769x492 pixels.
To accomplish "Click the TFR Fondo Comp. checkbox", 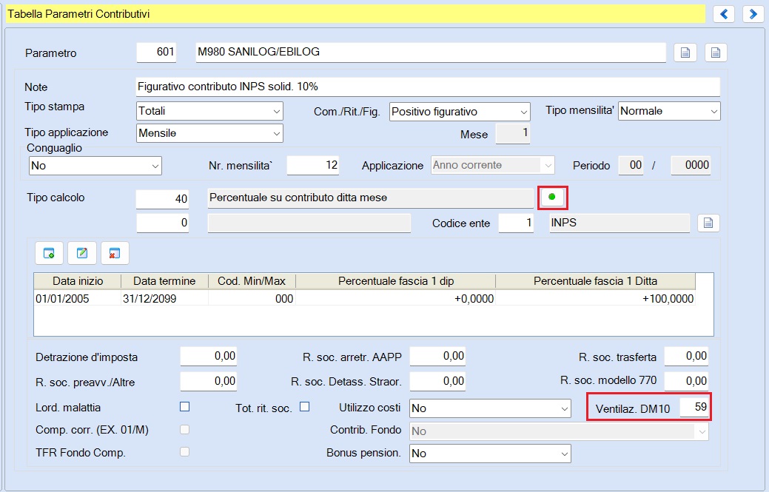I will [x=184, y=452].
